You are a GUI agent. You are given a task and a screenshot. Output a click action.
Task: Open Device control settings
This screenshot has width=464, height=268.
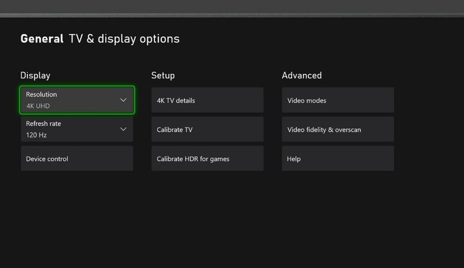[x=77, y=158]
